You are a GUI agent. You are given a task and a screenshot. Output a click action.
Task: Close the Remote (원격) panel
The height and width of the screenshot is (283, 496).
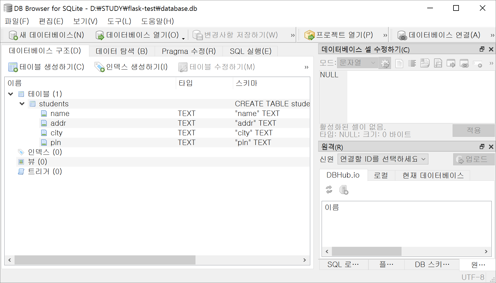[491, 146]
